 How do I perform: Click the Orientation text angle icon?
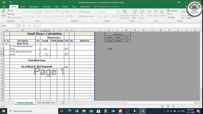(68, 12)
